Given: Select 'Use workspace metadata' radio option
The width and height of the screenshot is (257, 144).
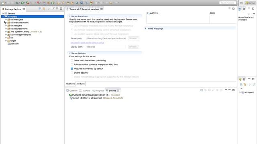Looking at the screenshot, I should 72,26.
